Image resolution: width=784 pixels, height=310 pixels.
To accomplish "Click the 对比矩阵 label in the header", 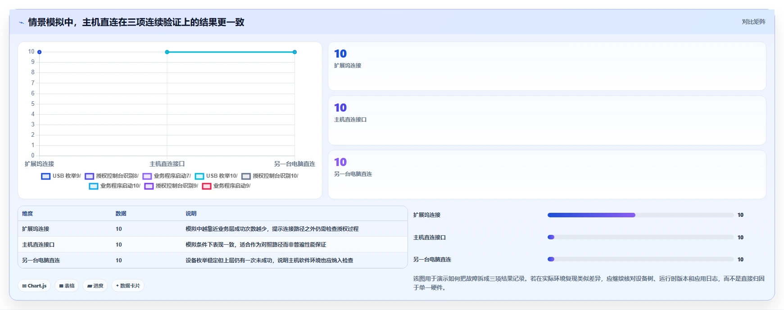I will click(x=753, y=22).
